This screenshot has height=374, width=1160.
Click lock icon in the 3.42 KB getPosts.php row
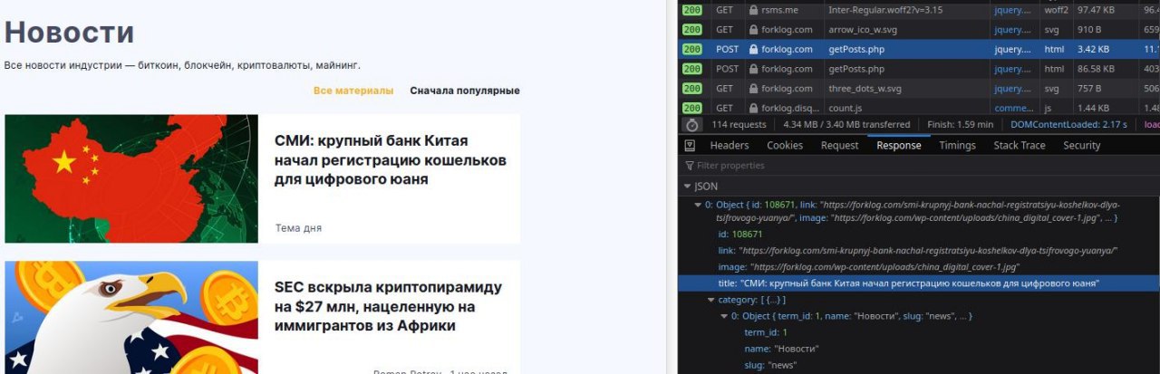[753, 50]
